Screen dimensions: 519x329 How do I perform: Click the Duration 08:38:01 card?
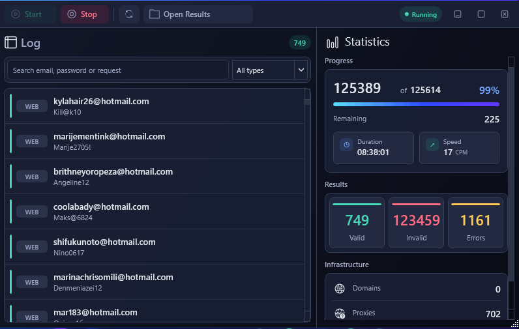[374, 148]
